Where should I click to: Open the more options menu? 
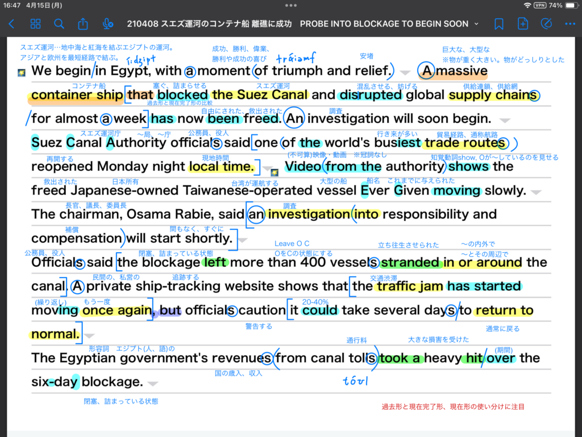click(x=569, y=24)
